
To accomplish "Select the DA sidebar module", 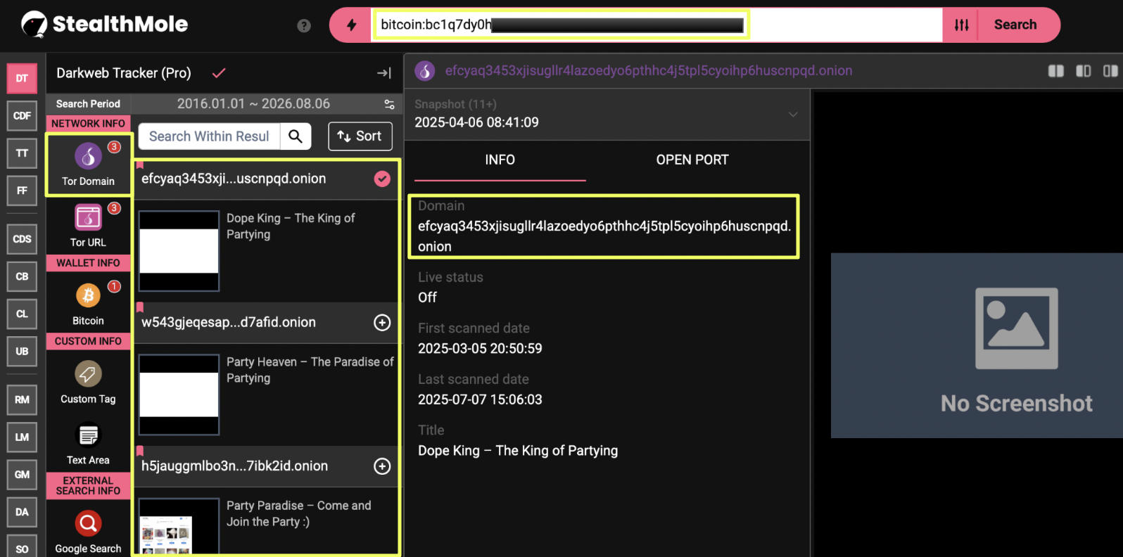I will coord(22,512).
